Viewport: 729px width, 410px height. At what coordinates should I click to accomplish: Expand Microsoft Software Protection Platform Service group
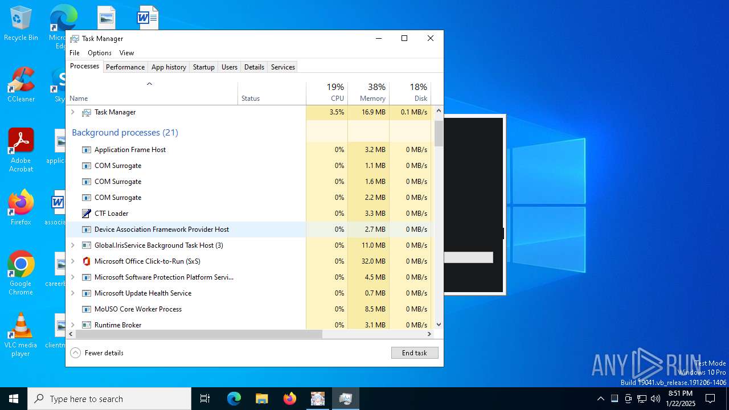[x=72, y=277]
